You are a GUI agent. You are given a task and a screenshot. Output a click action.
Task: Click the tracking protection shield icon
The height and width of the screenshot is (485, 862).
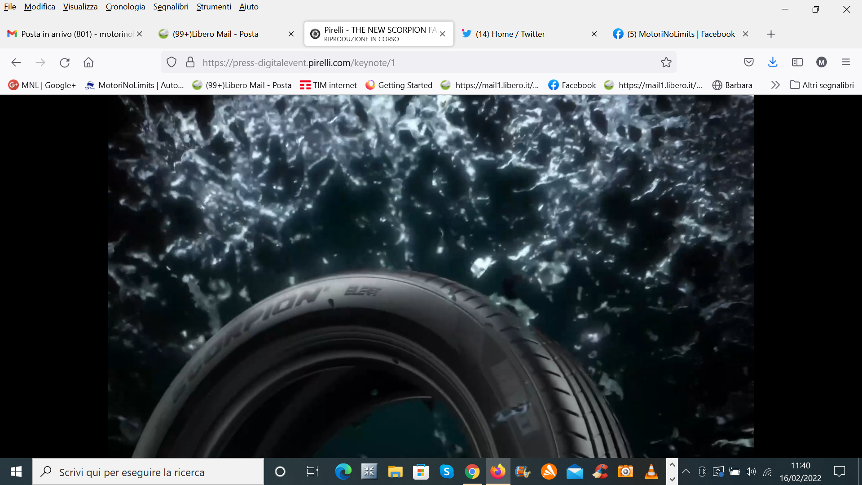click(x=172, y=62)
